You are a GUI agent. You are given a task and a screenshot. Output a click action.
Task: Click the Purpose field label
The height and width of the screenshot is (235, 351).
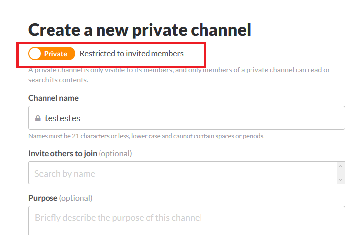coord(43,198)
